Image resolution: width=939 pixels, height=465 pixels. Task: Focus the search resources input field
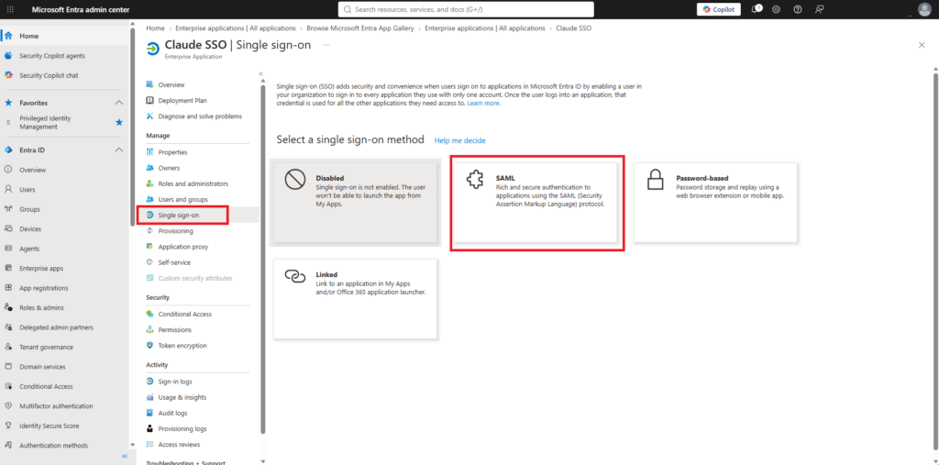point(466,9)
